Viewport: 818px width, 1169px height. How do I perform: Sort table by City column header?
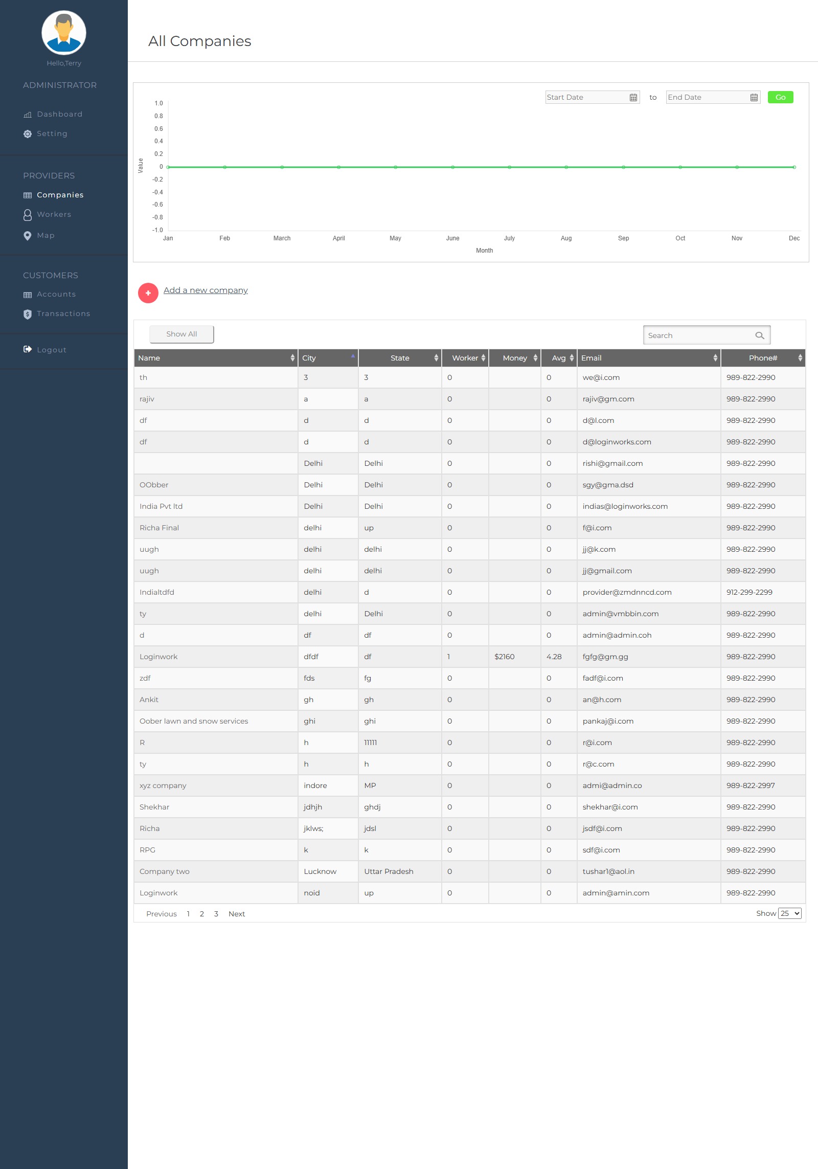click(328, 358)
